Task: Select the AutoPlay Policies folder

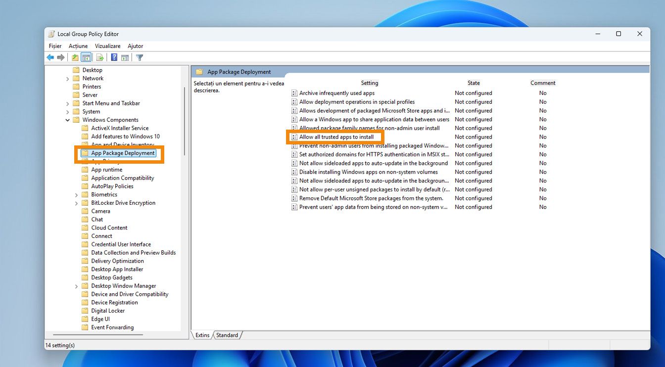Action: (112, 186)
